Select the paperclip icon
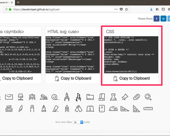The height and width of the screenshot is (136, 170). click(136, 97)
